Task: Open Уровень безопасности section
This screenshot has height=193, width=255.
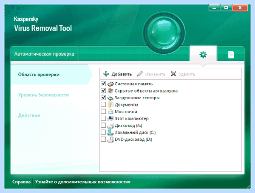Action: 43,95
